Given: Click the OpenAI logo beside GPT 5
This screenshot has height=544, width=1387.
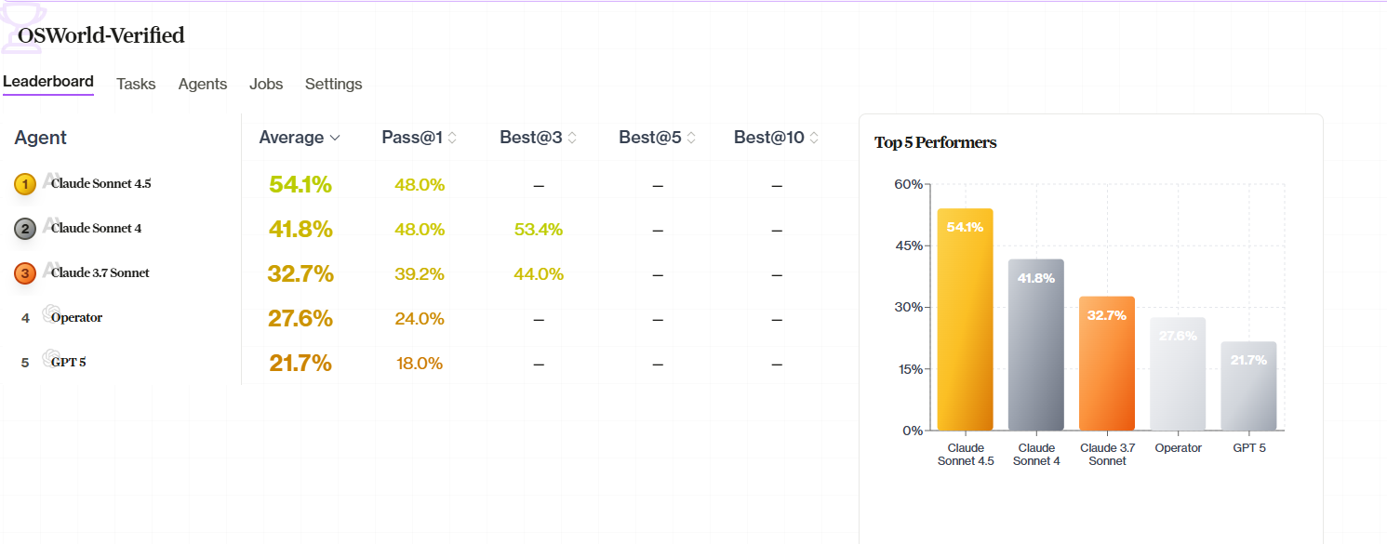Looking at the screenshot, I should [49, 358].
